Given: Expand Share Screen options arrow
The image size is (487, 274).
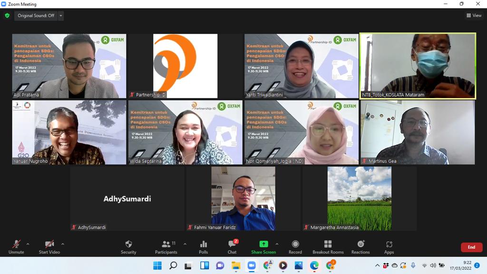Looking at the screenshot, I should pos(277,244).
